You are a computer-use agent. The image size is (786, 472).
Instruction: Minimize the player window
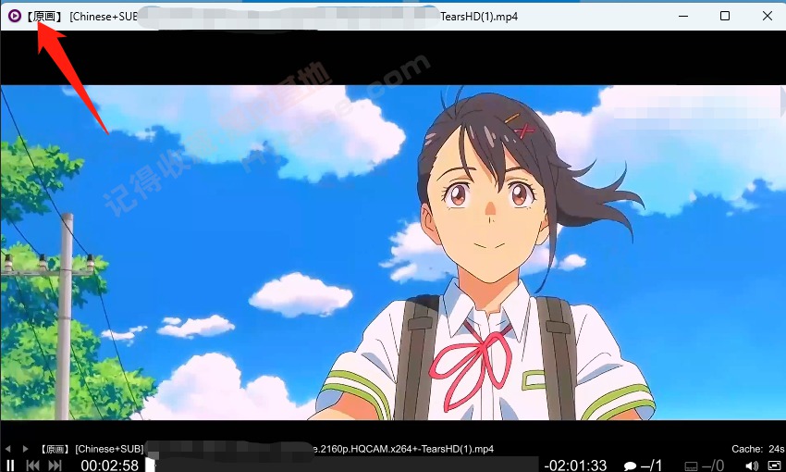point(683,16)
